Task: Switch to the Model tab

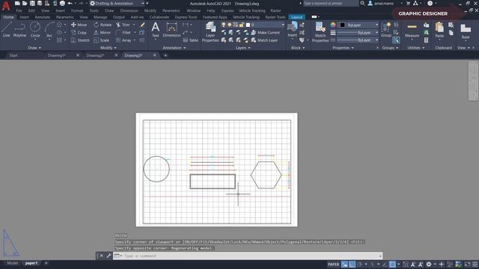Action: point(13,263)
